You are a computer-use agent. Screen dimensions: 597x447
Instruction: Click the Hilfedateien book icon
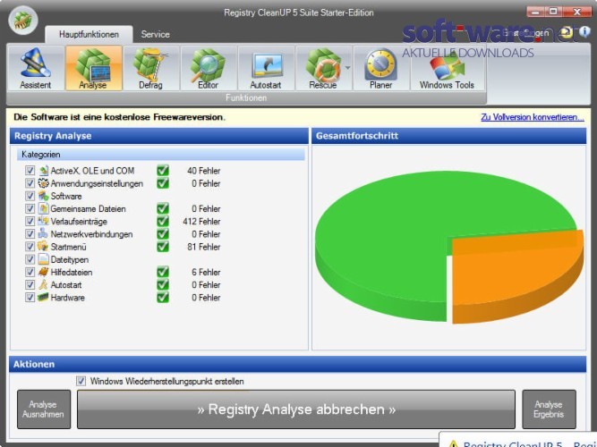tap(43, 272)
